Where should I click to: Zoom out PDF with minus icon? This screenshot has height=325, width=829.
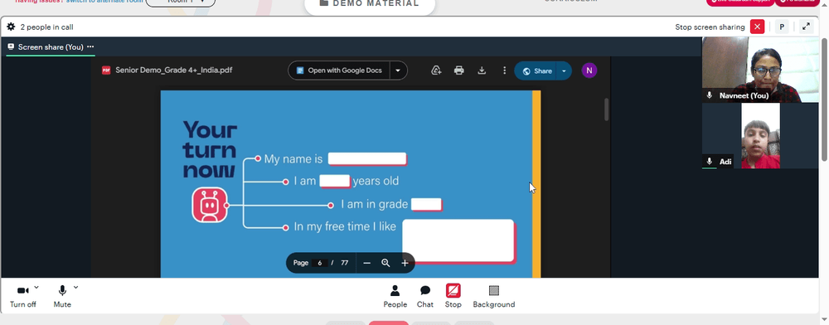(367, 263)
